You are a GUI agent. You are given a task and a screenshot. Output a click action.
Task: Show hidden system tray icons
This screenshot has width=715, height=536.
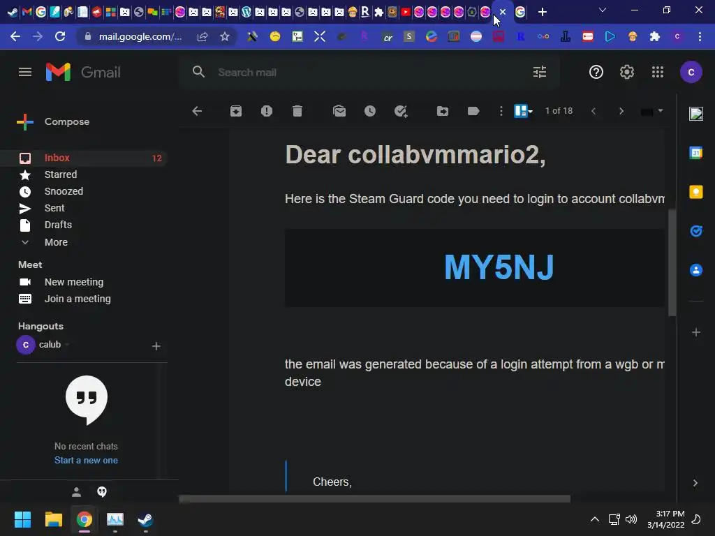[x=595, y=519]
